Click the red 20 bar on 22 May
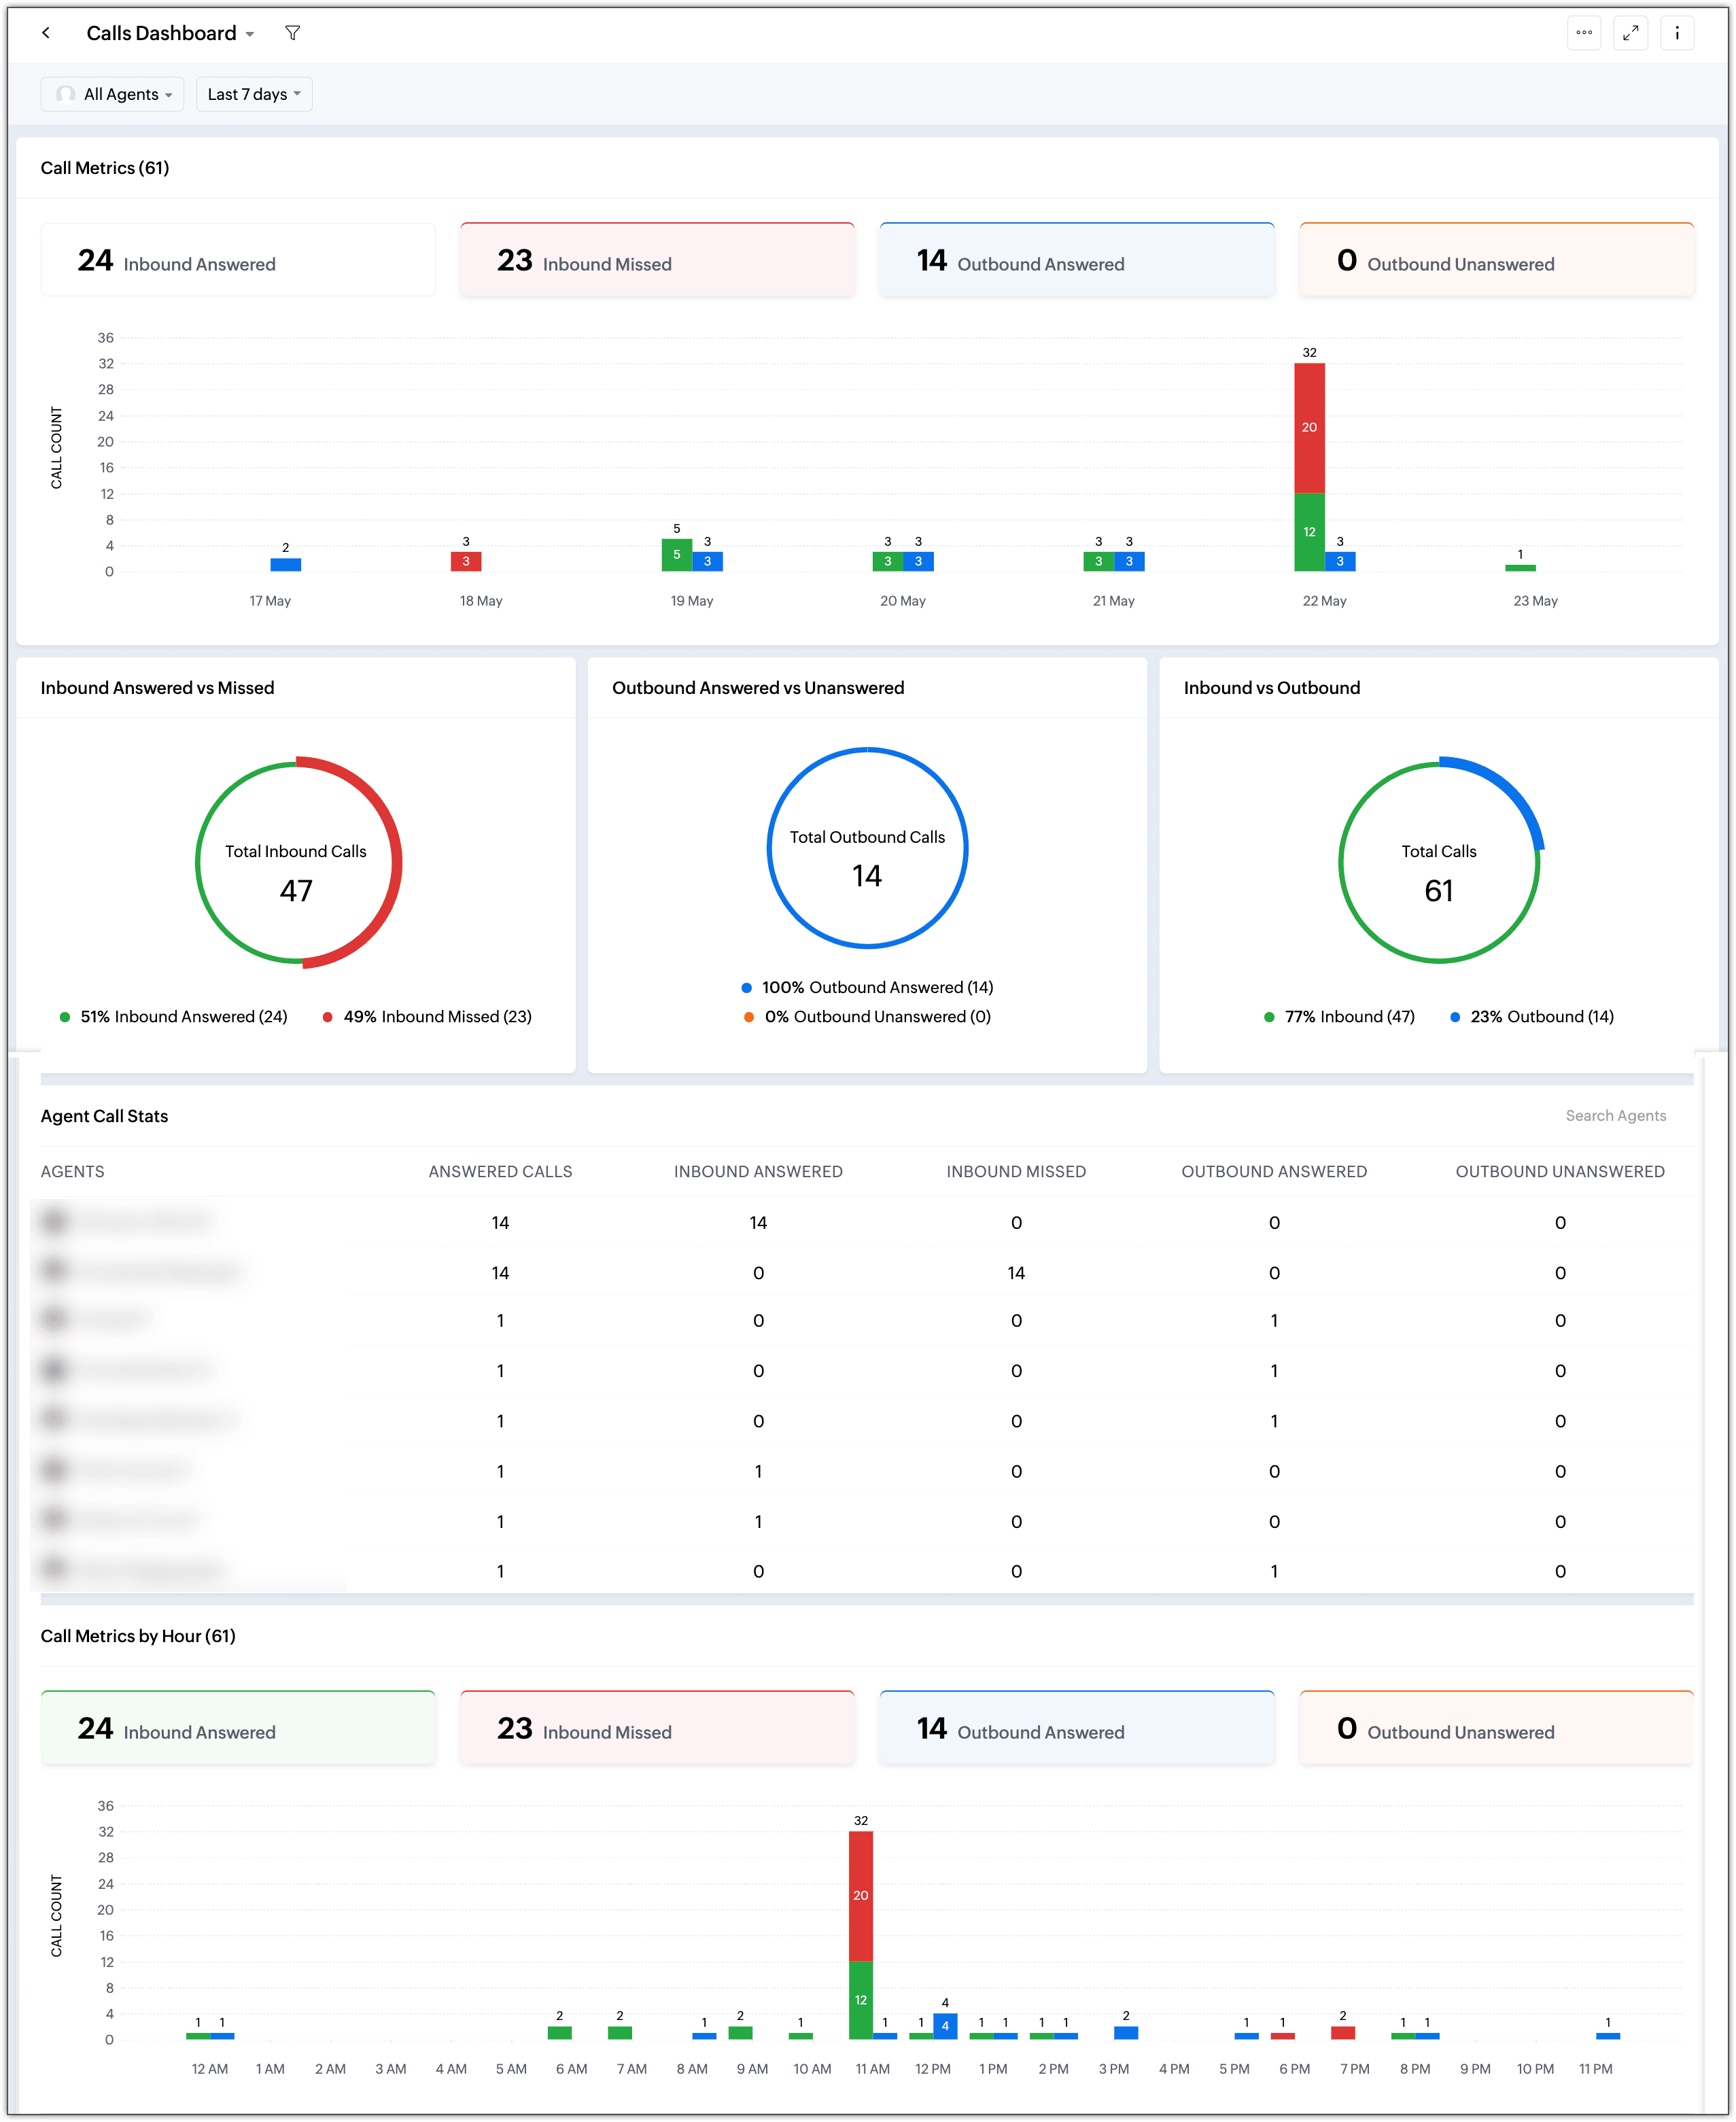 (x=1309, y=428)
